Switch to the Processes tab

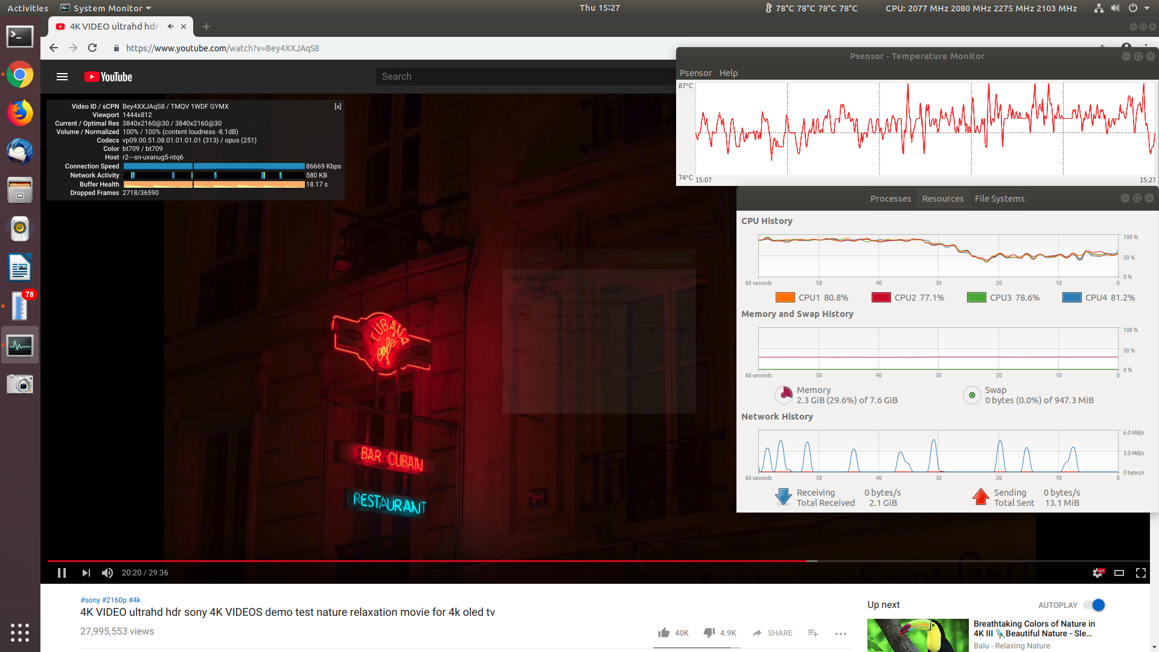click(x=890, y=199)
